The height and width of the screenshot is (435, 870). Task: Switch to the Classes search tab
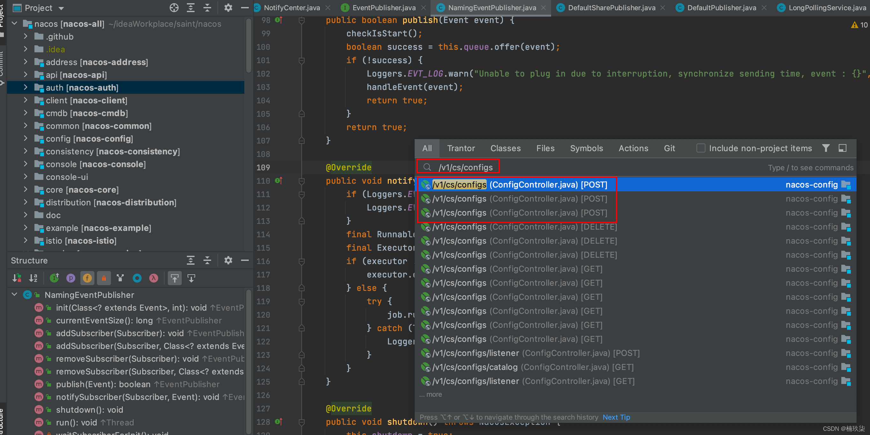click(x=505, y=148)
